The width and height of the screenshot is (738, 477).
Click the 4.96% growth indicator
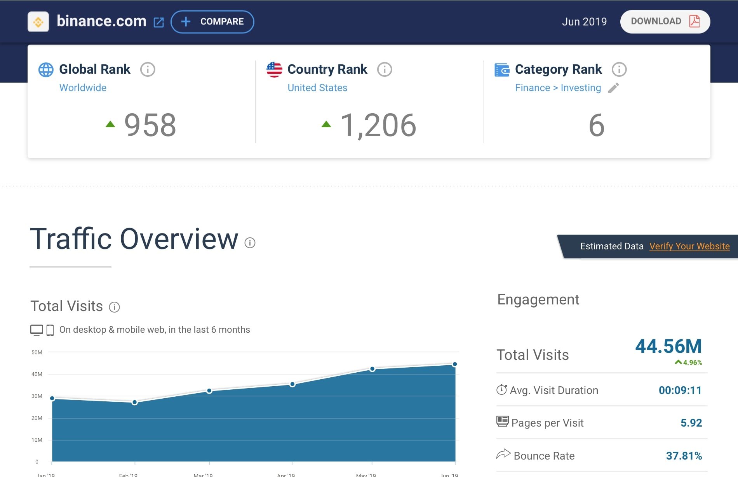pos(688,363)
